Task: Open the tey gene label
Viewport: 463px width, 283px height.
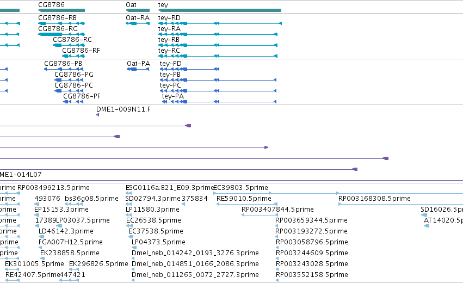Action: point(163,5)
